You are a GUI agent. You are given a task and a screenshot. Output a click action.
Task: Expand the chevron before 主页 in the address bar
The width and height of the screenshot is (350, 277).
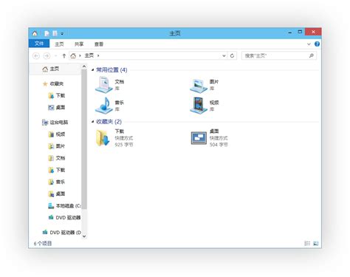pyautogui.click(x=80, y=56)
